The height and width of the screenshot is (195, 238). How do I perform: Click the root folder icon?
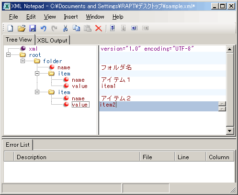23,55
